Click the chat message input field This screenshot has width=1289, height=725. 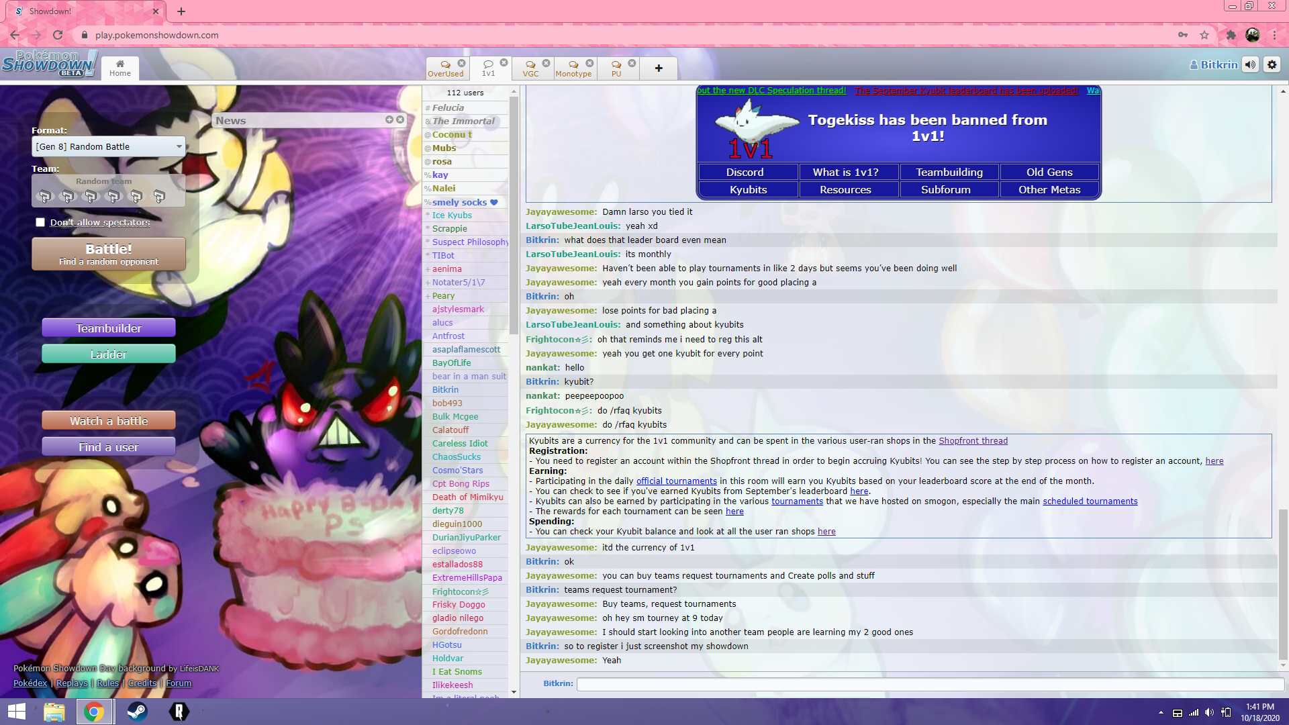(x=930, y=684)
